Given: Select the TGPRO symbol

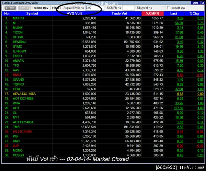Looking at the screenshot, I should 19,84.
